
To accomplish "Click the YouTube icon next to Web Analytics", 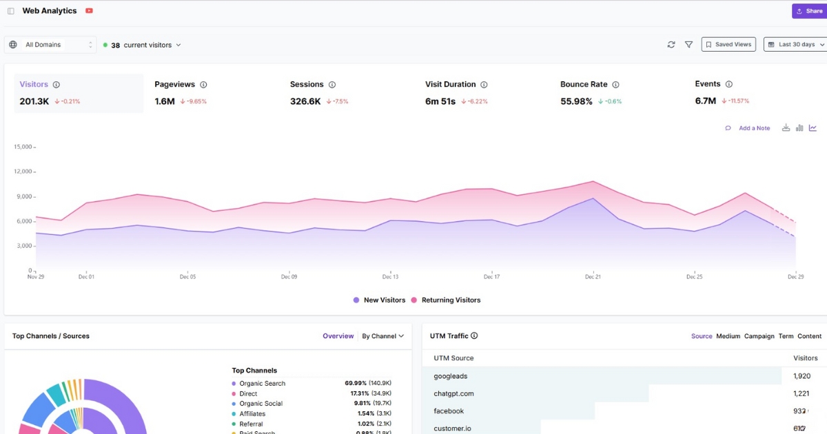I will pyautogui.click(x=89, y=10).
